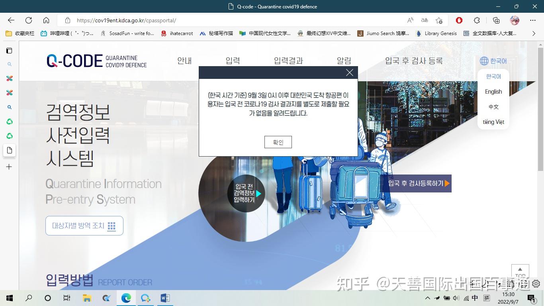Open the Extensions puzzle menu

[477, 20]
